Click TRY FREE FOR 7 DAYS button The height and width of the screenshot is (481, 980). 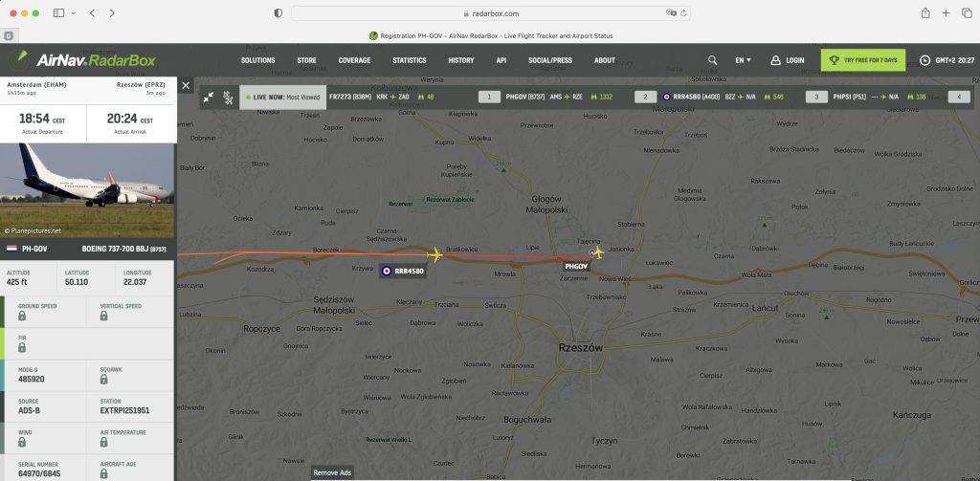coord(863,60)
